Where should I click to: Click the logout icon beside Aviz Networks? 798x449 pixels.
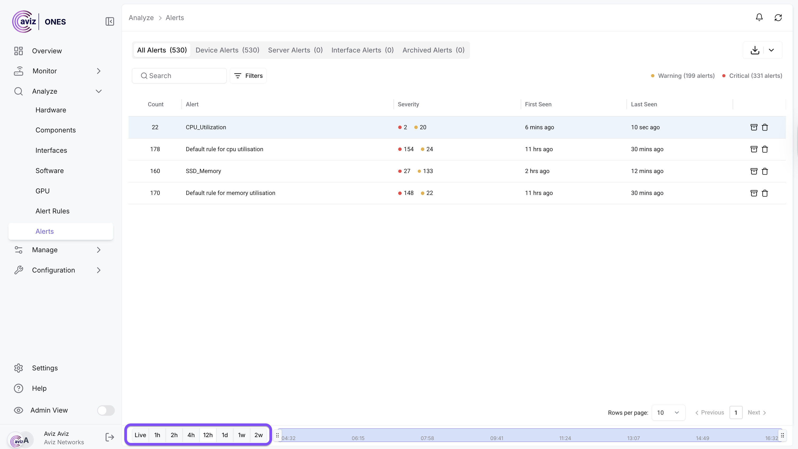coord(110,437)
